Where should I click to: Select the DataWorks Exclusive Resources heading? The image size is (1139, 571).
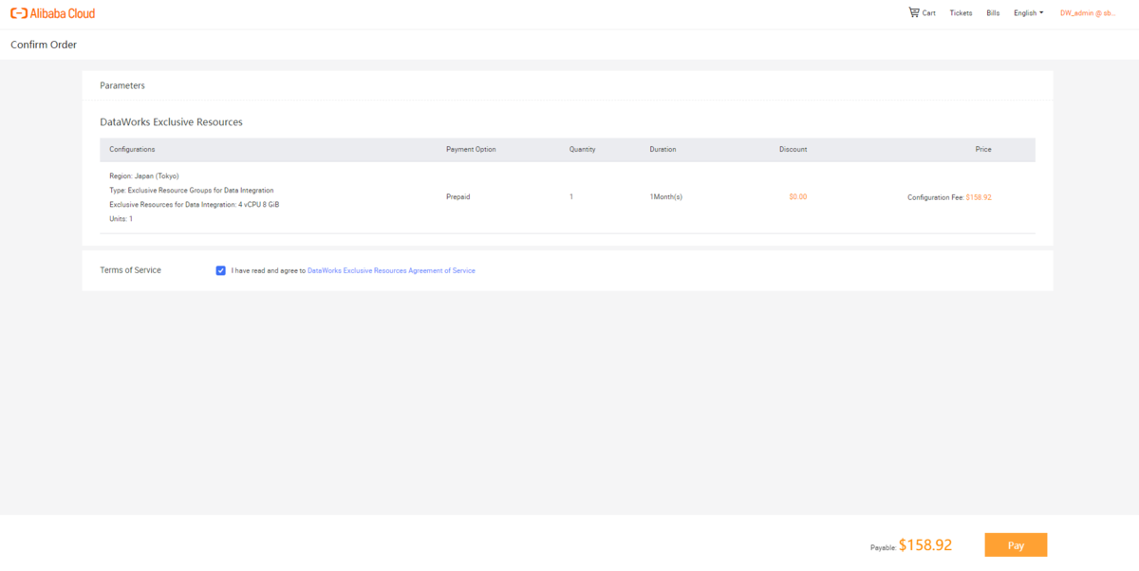(x=171, y=122)
